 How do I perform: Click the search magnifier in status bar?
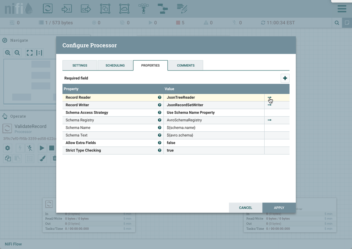pyautogui.click(x=337, y=23)
